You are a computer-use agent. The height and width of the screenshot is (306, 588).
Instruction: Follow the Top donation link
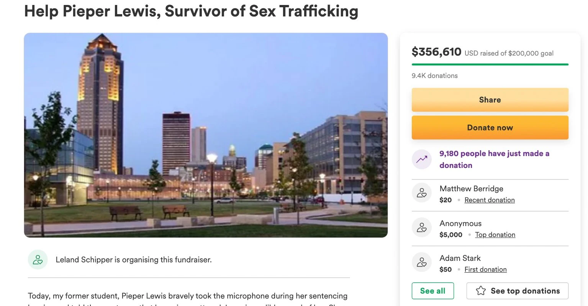point(495,235)
